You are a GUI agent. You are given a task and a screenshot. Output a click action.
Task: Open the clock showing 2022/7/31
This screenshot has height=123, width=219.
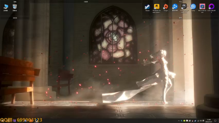(x=209, y=121)
